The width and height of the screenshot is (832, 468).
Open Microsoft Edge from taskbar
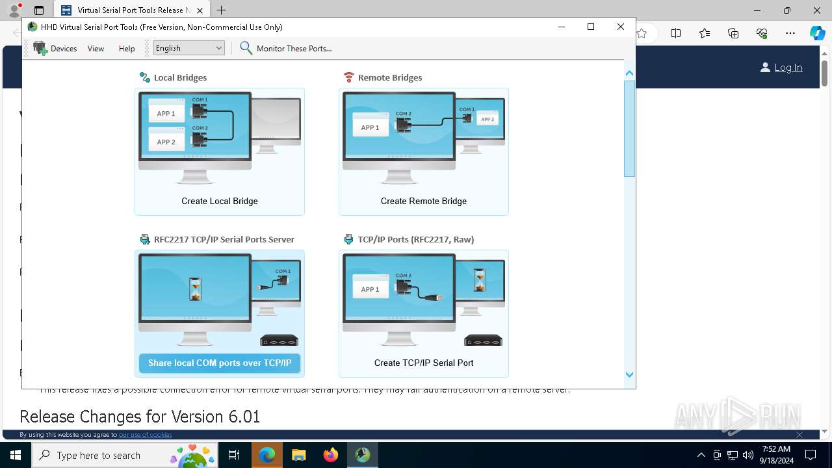pos(267,455)
